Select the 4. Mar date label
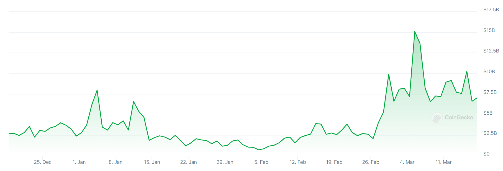This screenshot has height=171, width=503. 407,162
